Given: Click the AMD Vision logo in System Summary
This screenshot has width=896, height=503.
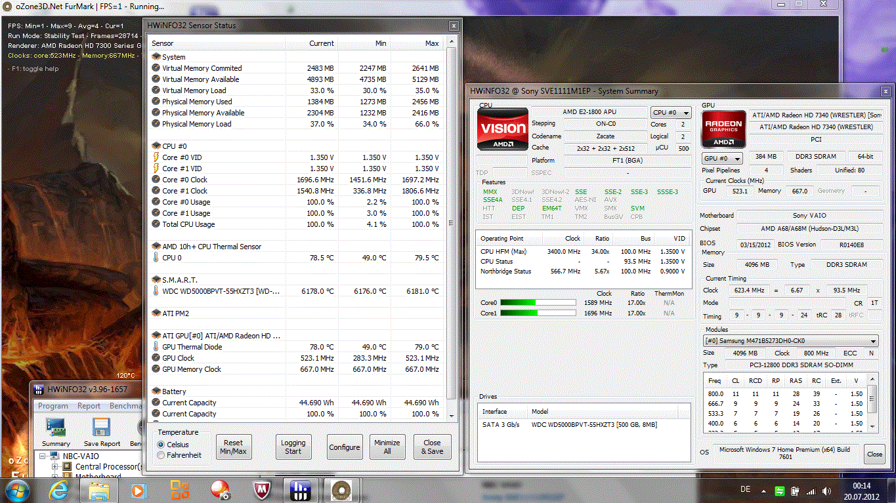Looking at the screenshot, I should (x=502, y=129).
